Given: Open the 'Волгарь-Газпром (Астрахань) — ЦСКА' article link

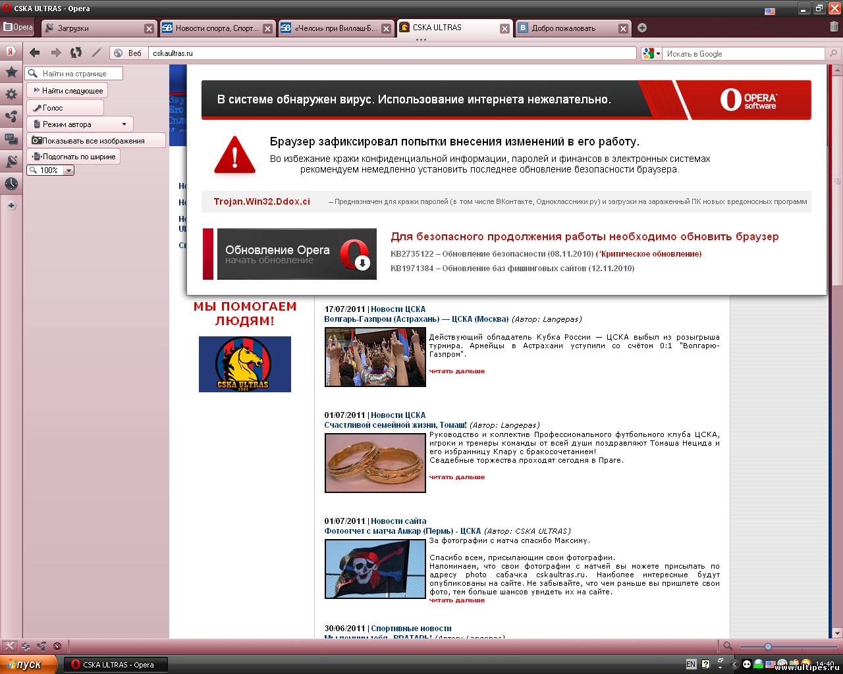Looking at the screenshot, I should tap(416, 319).
